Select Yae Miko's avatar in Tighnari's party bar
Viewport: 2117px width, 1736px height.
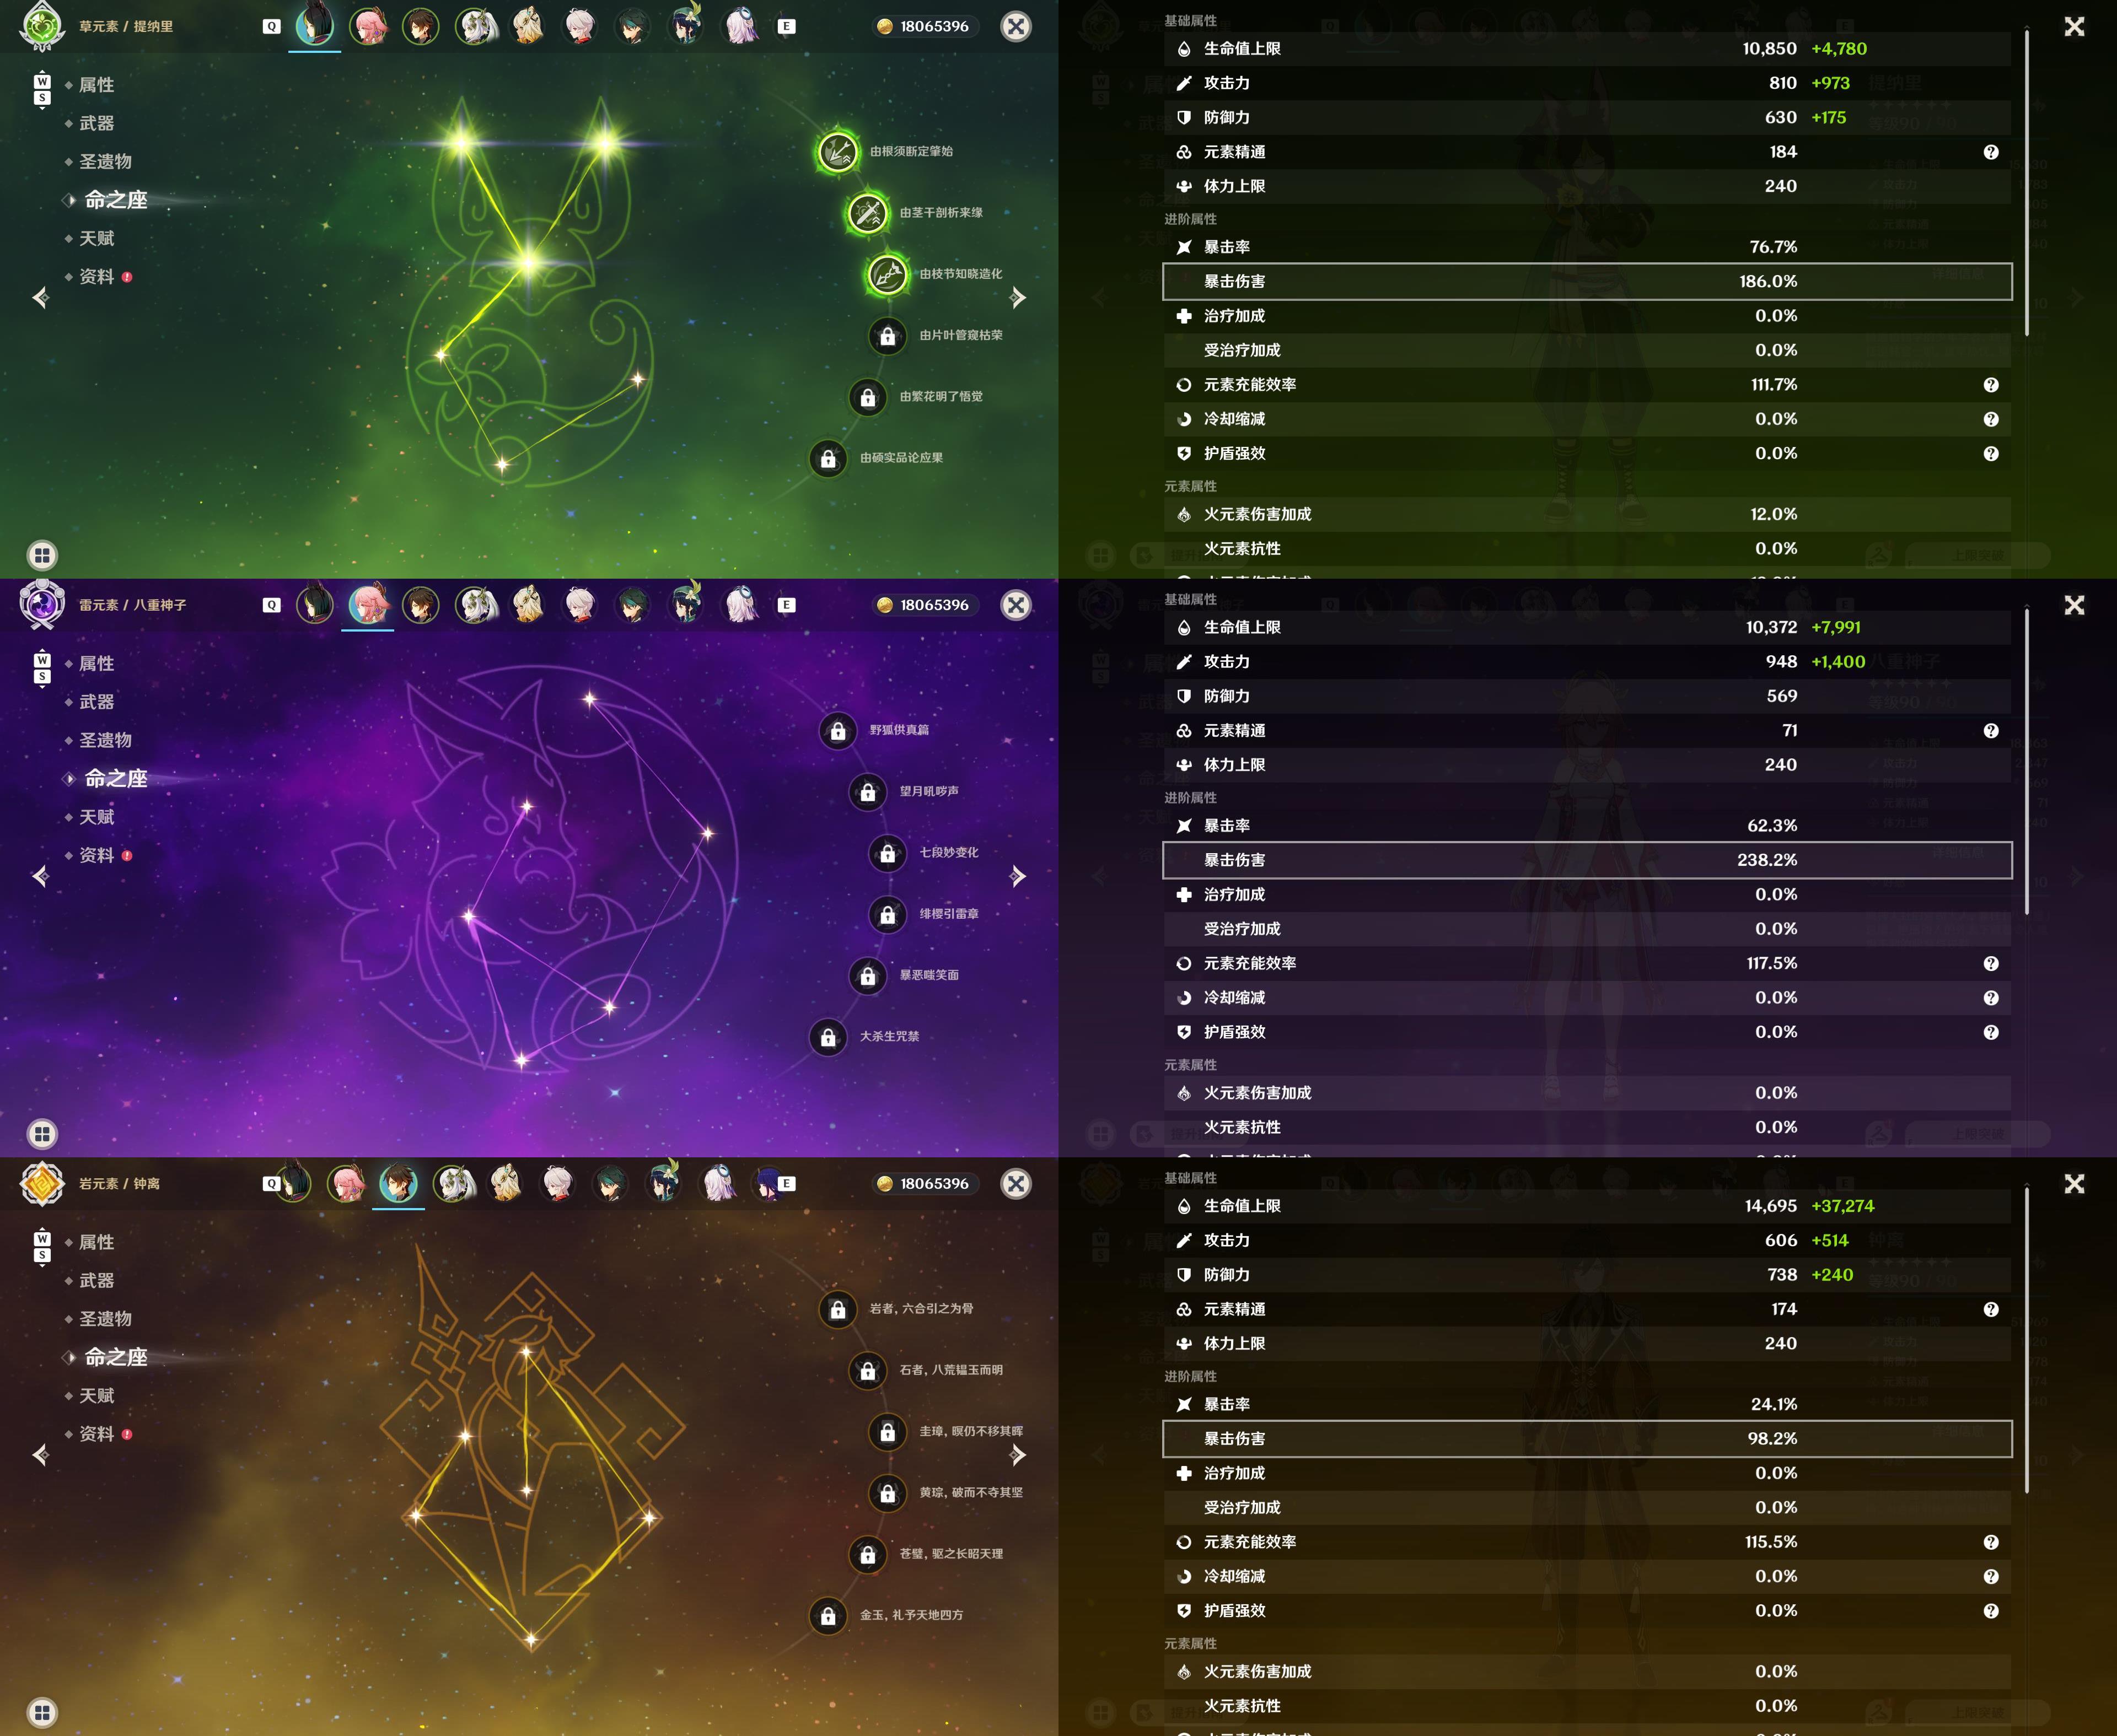[368, 26]
